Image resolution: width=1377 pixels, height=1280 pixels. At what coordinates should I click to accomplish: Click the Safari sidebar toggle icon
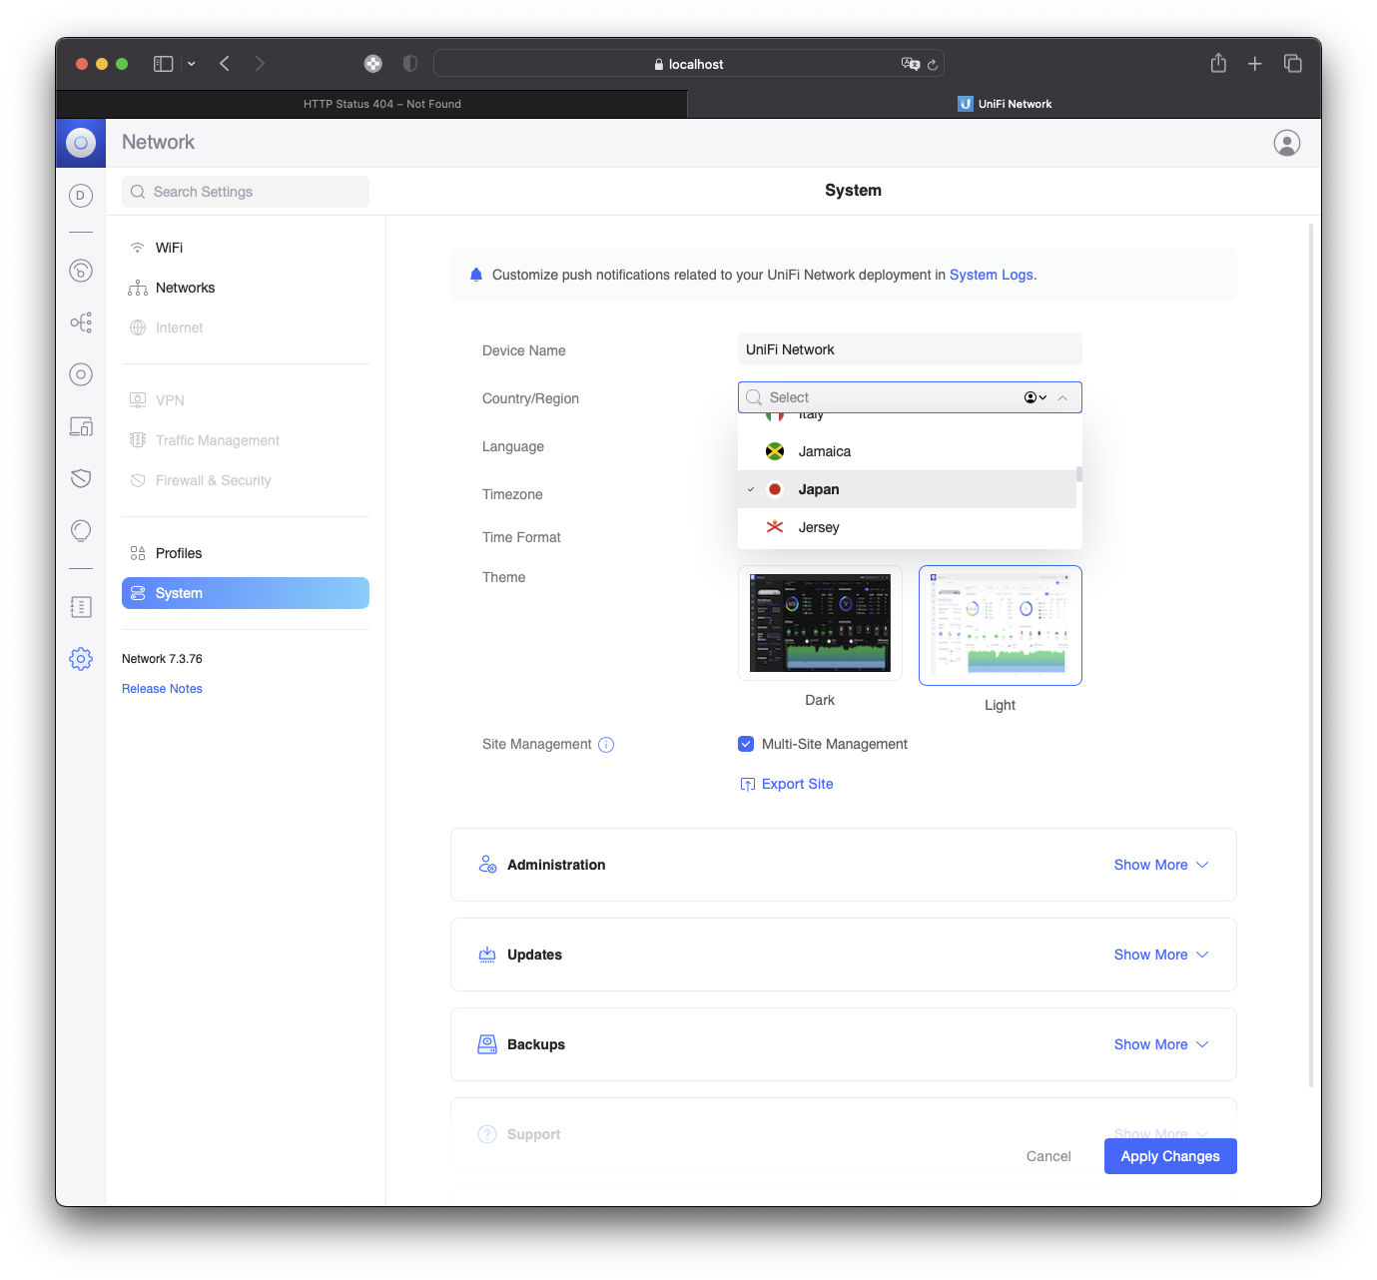click(x=164, y=64)
